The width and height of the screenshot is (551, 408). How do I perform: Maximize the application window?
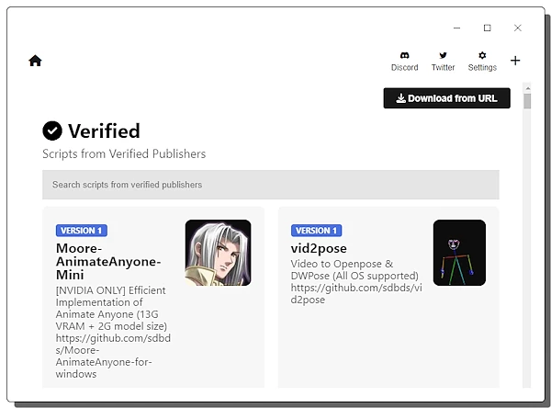487,28
